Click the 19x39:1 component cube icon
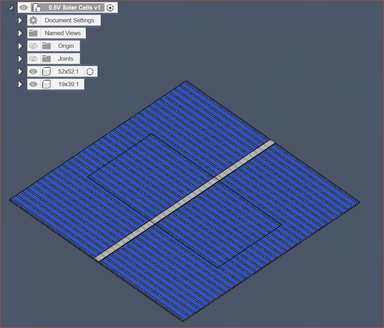 46,84
